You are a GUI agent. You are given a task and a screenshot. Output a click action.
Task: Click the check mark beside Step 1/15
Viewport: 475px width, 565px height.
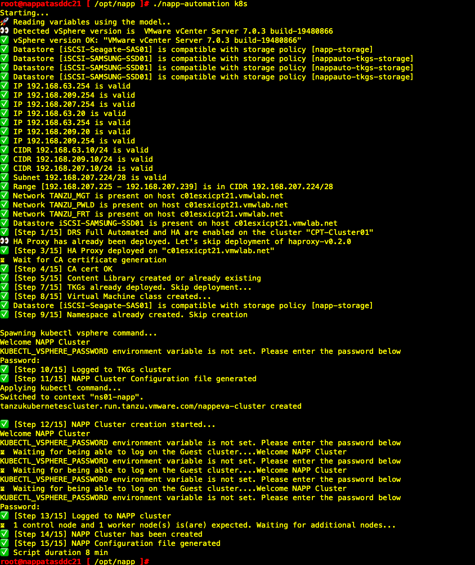4,232
